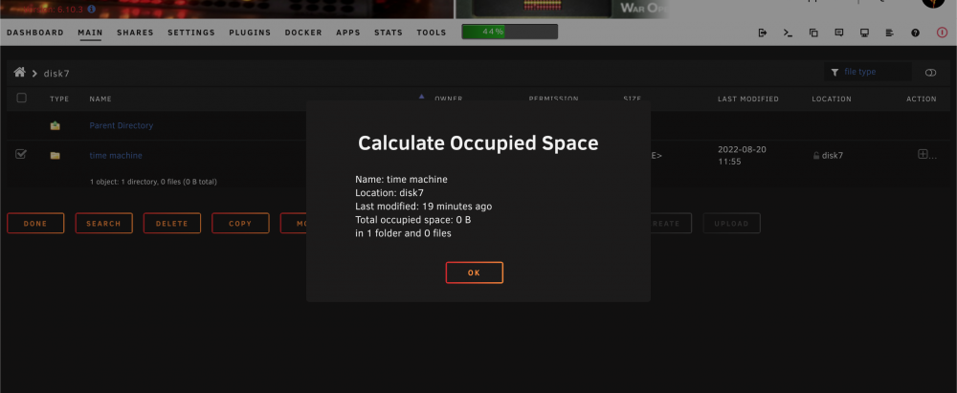
Task: Toggle the select-all header checkbox
Action: [21, 98]
